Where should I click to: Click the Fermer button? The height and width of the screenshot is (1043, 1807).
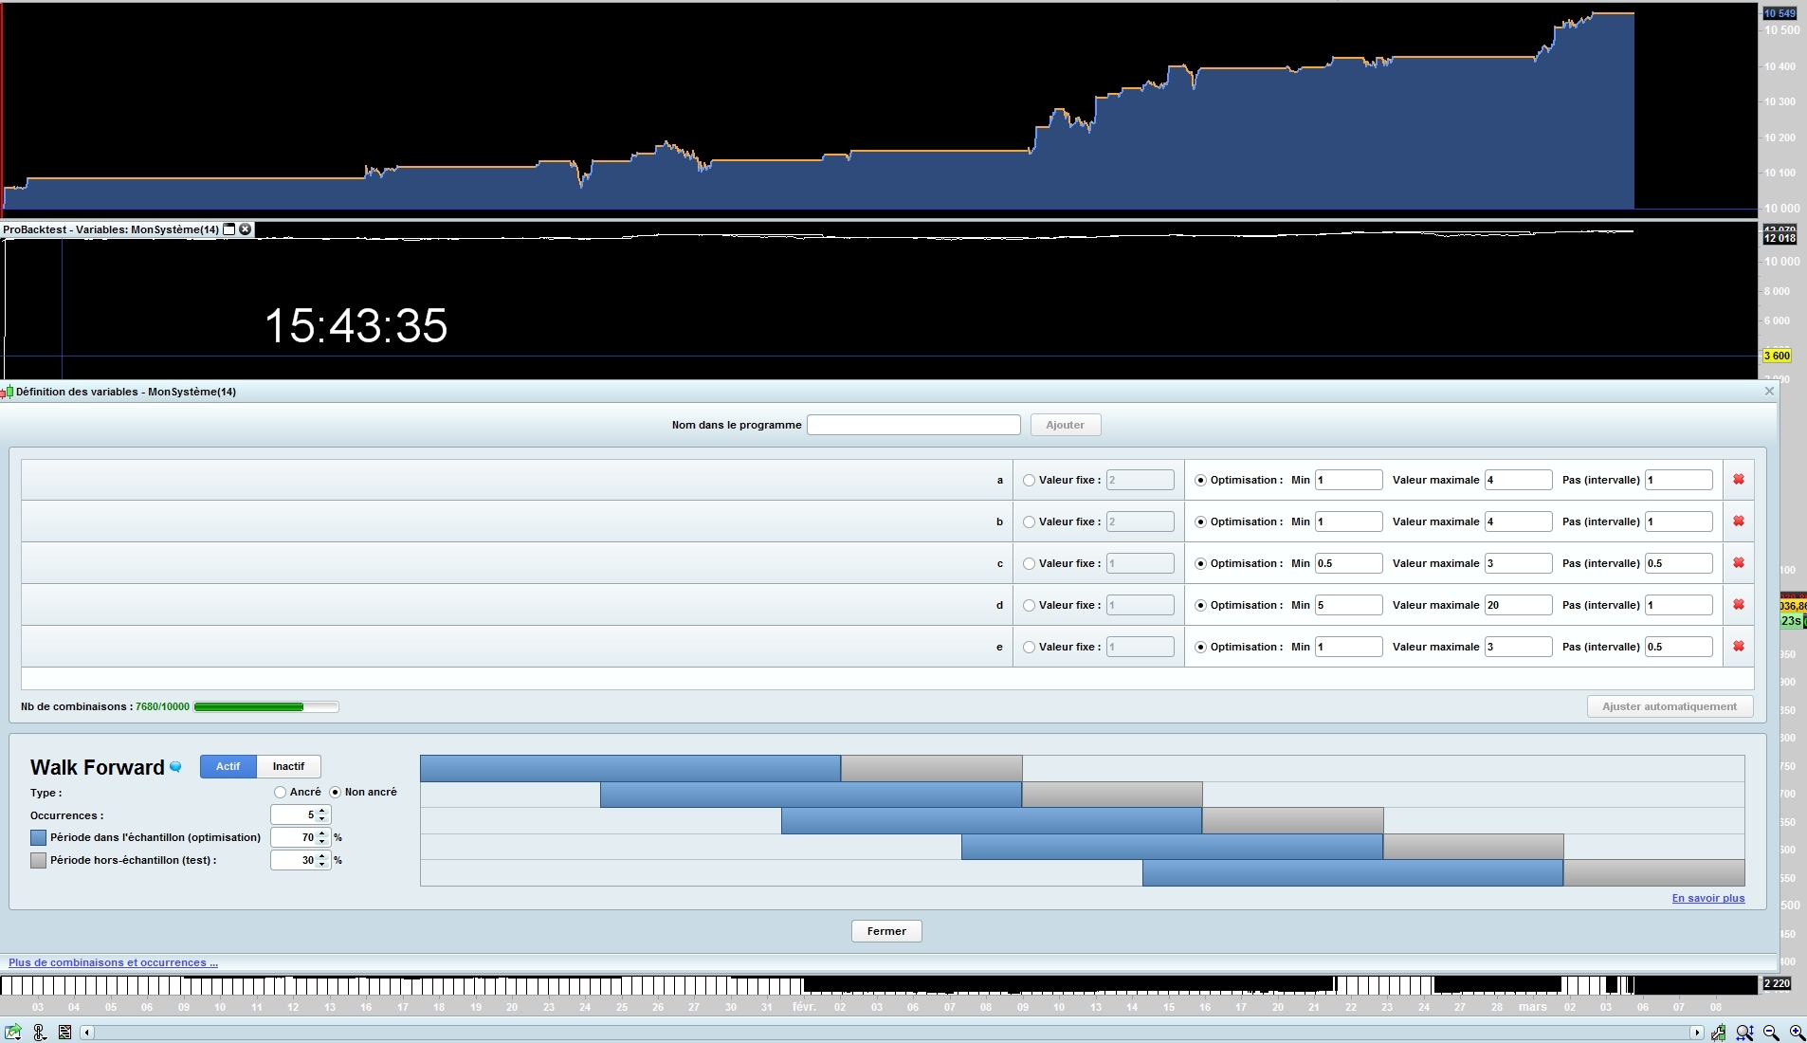point(886,931)
